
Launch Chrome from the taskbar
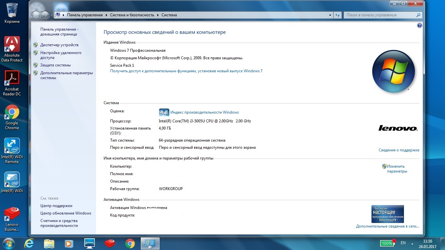tap(130, 243)
